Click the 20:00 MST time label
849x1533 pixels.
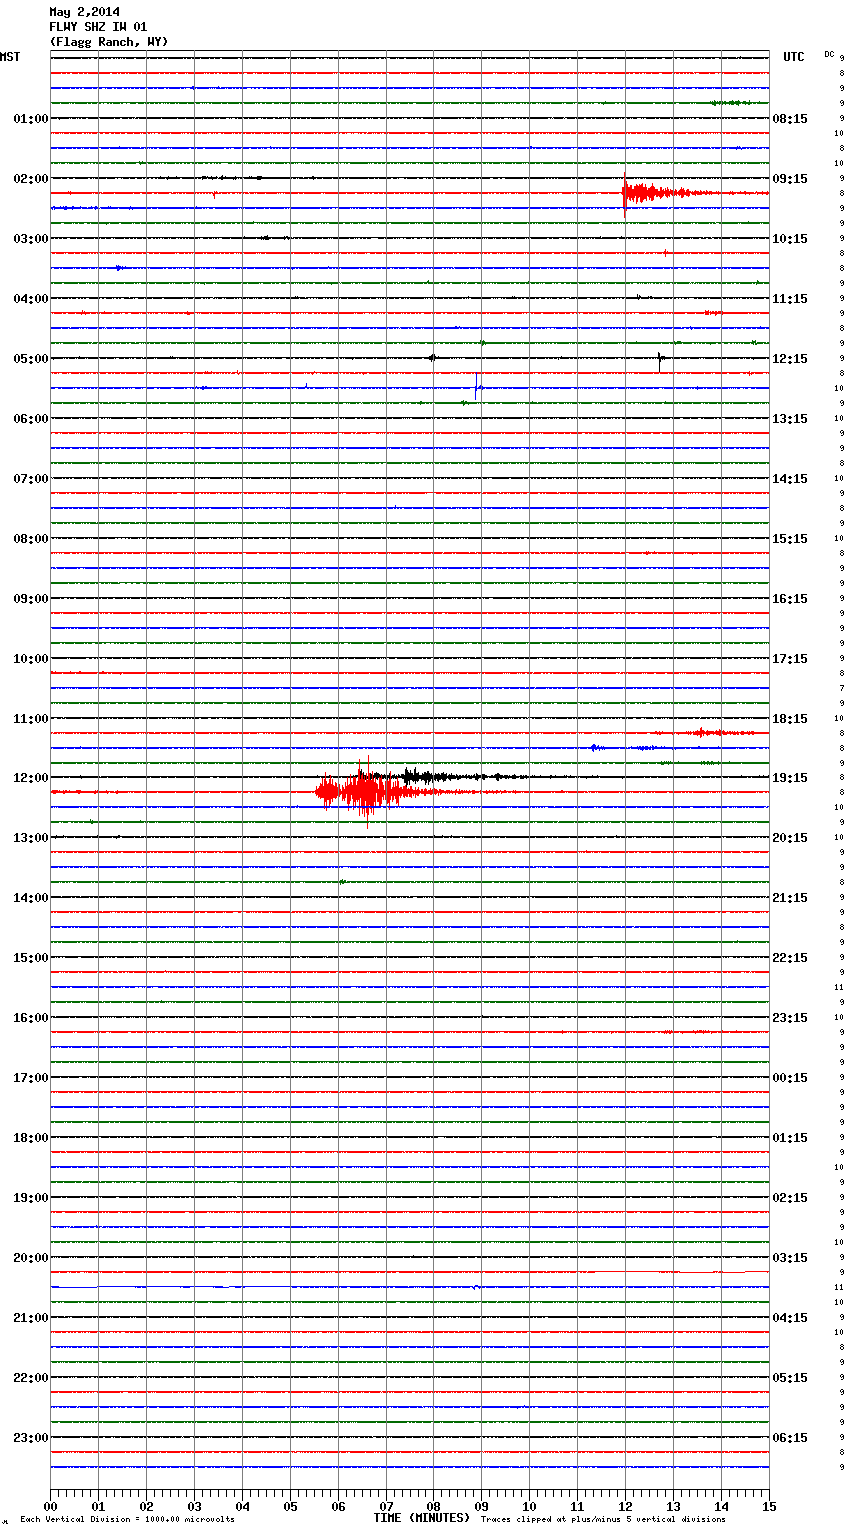[x=31, y=1258]
